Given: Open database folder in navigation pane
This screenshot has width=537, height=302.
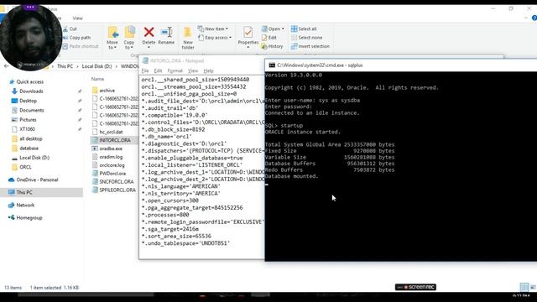Looking at the screenshot, I should pos(25,148).
